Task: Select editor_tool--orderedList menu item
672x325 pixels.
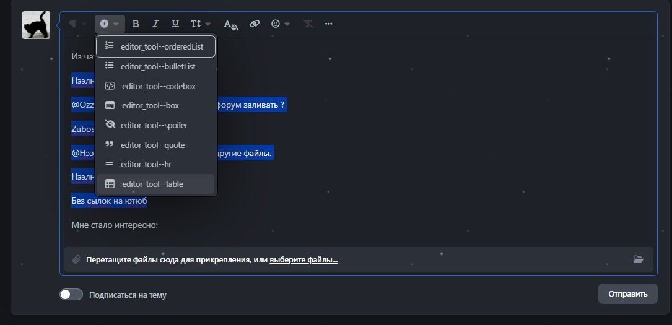Action: point(155,46)
